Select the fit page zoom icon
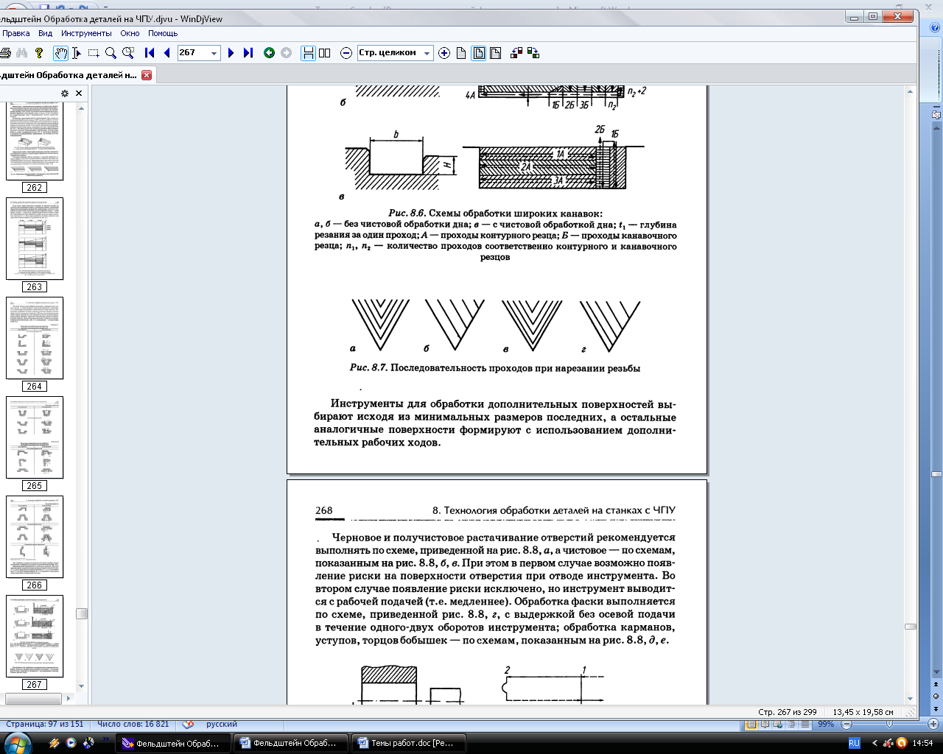943x754 pixels. (x=478, y=53)
